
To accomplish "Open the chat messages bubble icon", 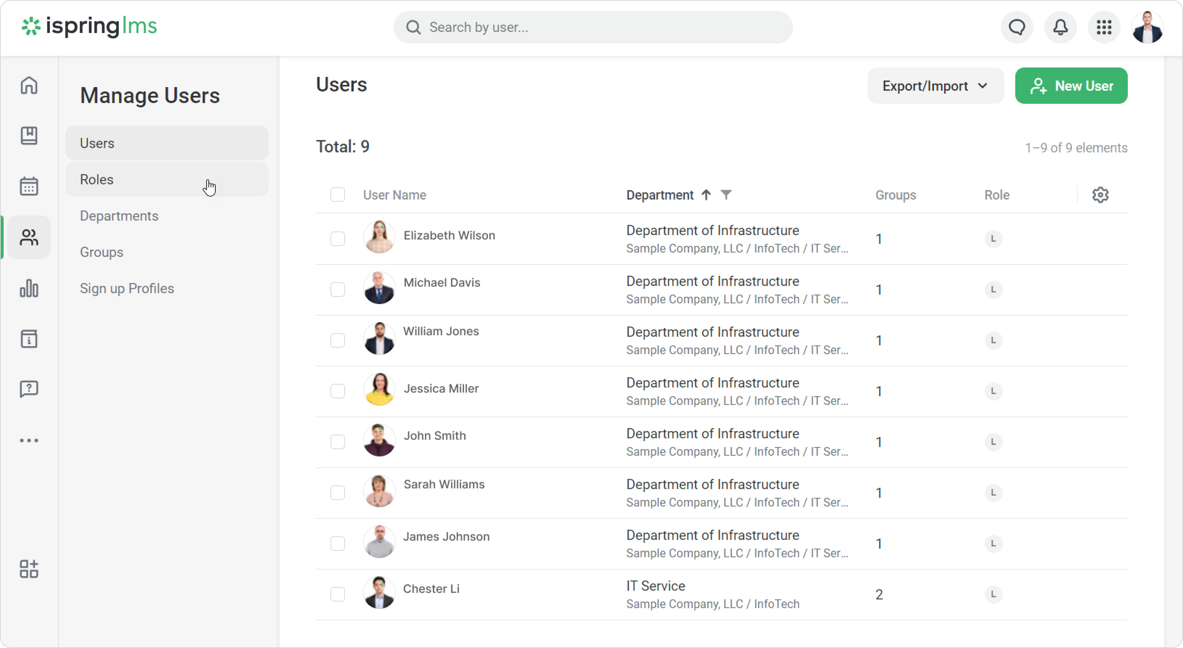I will click(x=1017, y=27).
